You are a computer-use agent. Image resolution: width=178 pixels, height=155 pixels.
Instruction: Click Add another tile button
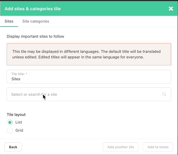(x=121, y=147)
